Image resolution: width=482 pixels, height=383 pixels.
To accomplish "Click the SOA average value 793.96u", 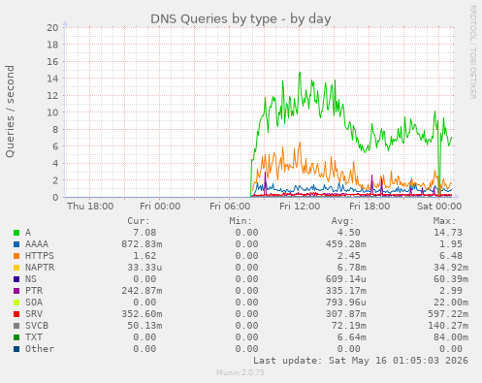I will pos(346,303).
